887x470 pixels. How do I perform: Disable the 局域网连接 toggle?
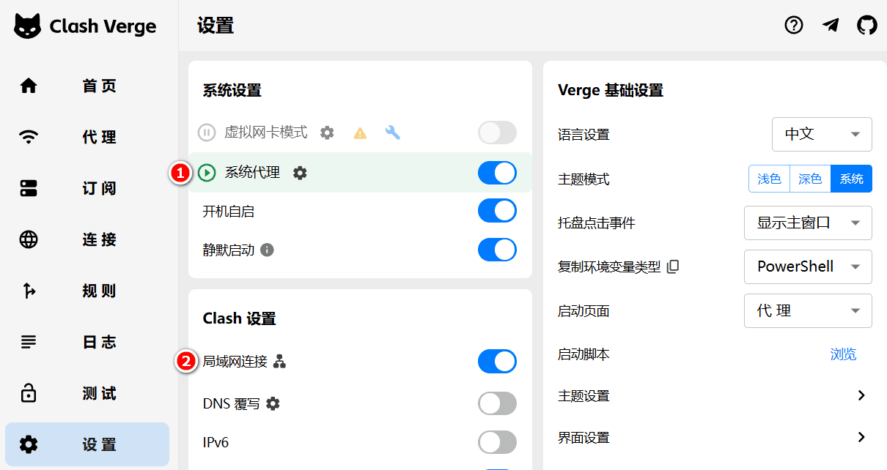[x=497, y=361]
